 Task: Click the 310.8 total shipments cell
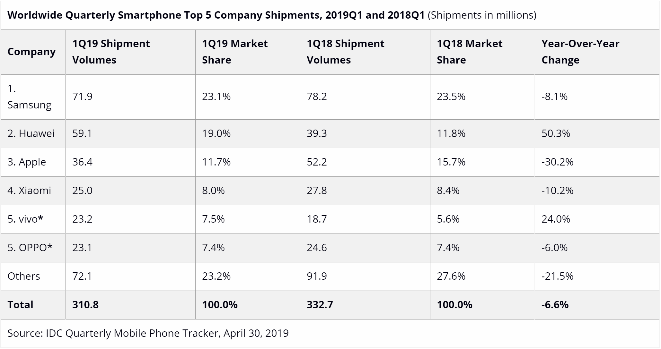coord(85,305)
